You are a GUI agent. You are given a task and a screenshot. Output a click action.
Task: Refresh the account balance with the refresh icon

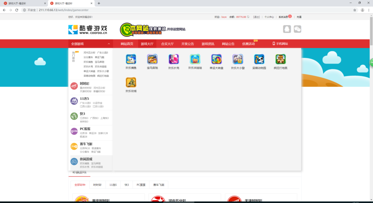tap(248, 17)
